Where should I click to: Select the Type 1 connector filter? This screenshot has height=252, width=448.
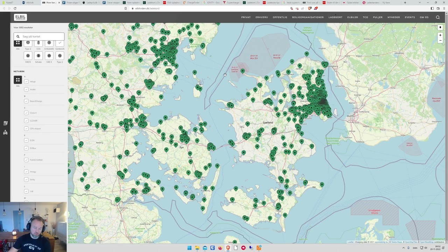pyautogui.click(x=60, y=56)
